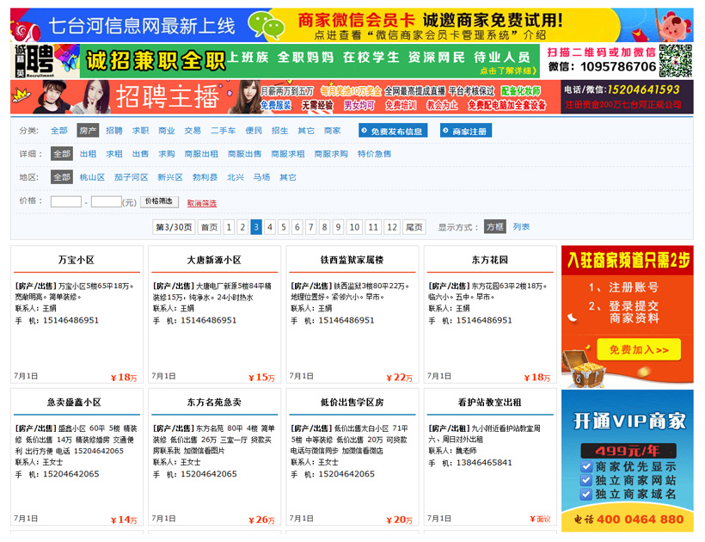Jump to the last page 尾页
This screenshot has width=705, height=542.
pyautogui.click(x=414, y=227)
